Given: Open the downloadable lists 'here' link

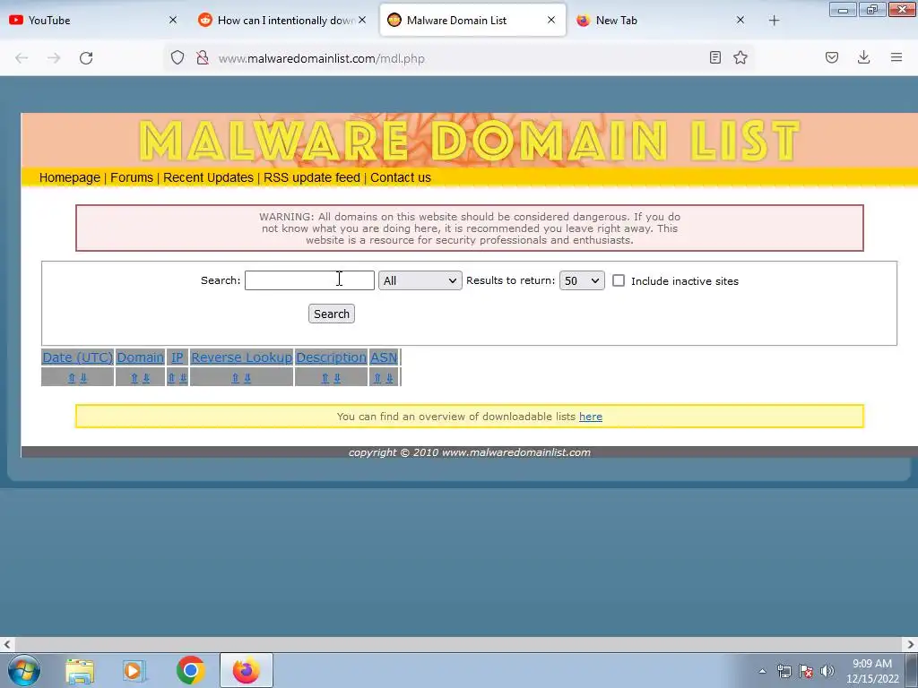Looking at the screenshot, I should [591, 417].
